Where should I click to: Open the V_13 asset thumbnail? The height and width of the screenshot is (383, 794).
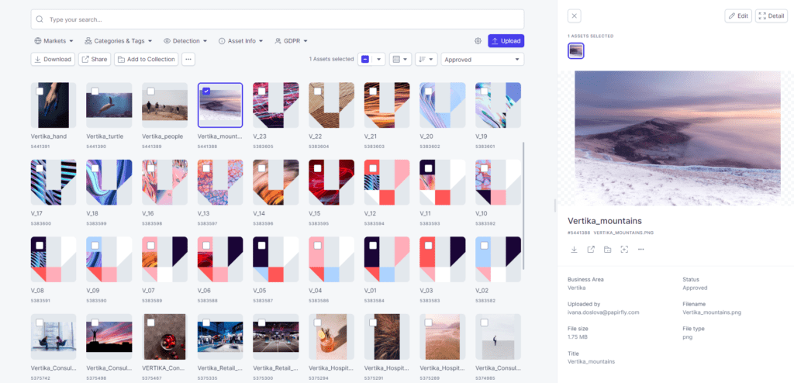coord(220,182)
